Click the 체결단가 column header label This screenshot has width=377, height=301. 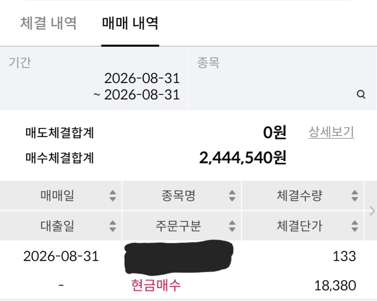pyautogui.click(x=299, y=226)
